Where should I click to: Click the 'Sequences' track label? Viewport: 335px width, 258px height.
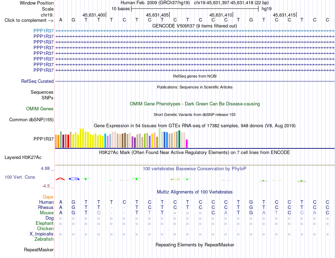[x=42, y=92]
